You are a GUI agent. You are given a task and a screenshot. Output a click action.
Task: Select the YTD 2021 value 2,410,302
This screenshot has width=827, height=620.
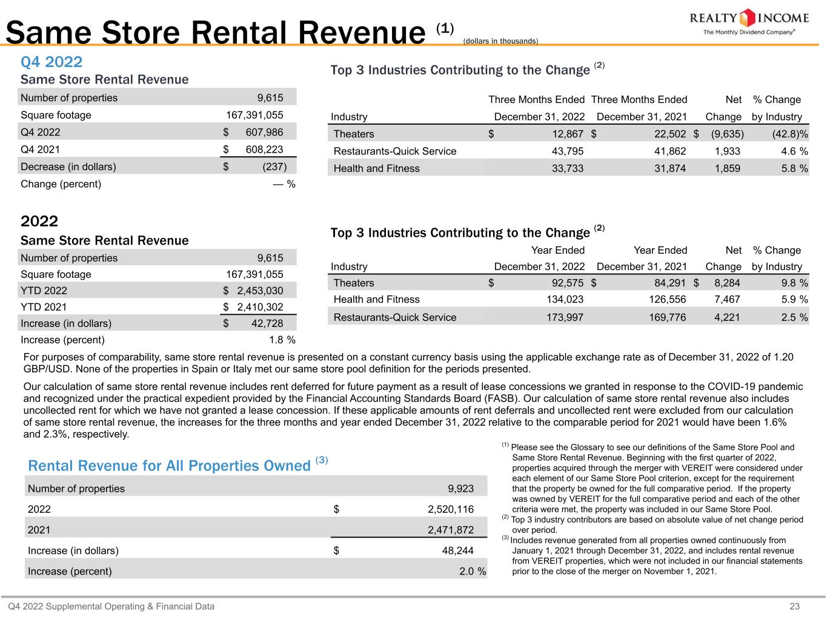coord(259,307)
